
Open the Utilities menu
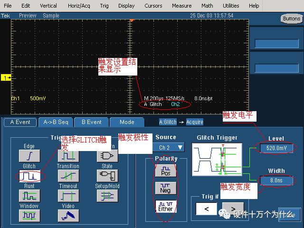pyautogui.click(x=231, y=6)
